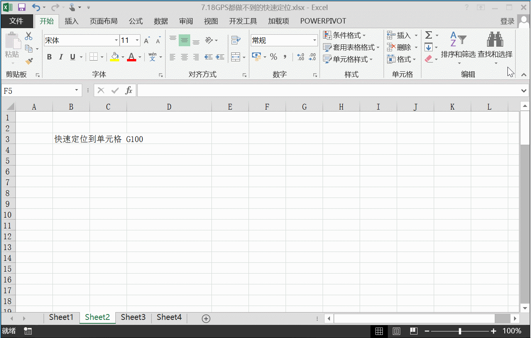Click the increase decimal icon

coord(301,57)
